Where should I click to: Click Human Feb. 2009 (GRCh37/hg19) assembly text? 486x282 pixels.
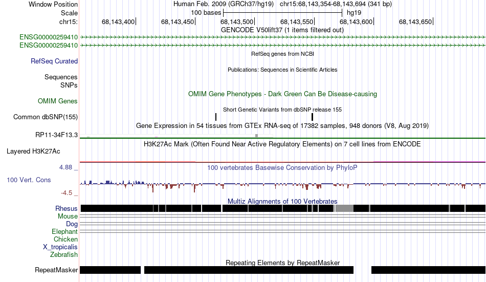coord(224,4)
